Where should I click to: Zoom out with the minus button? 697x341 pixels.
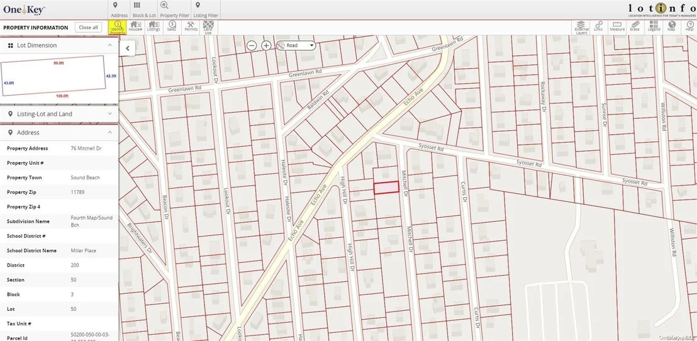[x=252, y=45]
